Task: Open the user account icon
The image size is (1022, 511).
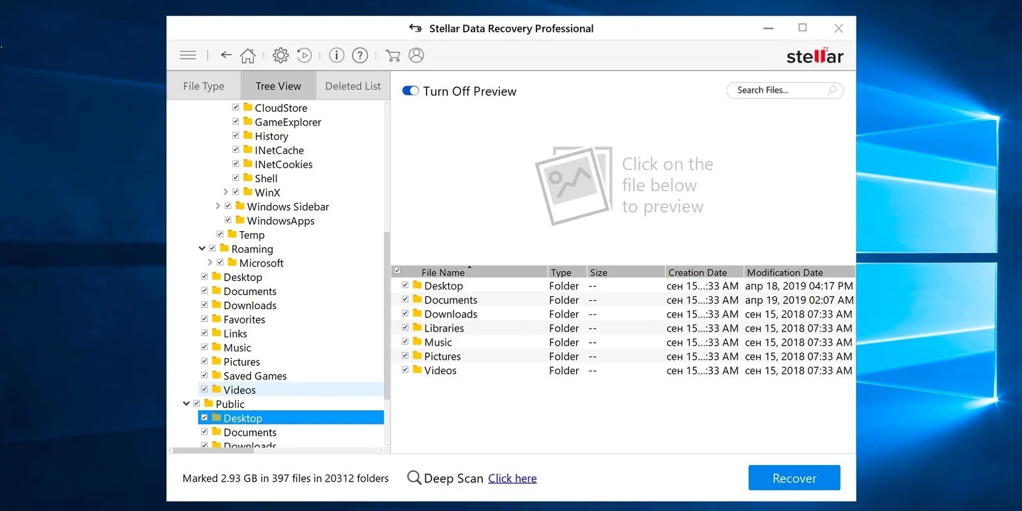Action: [416, 56]
